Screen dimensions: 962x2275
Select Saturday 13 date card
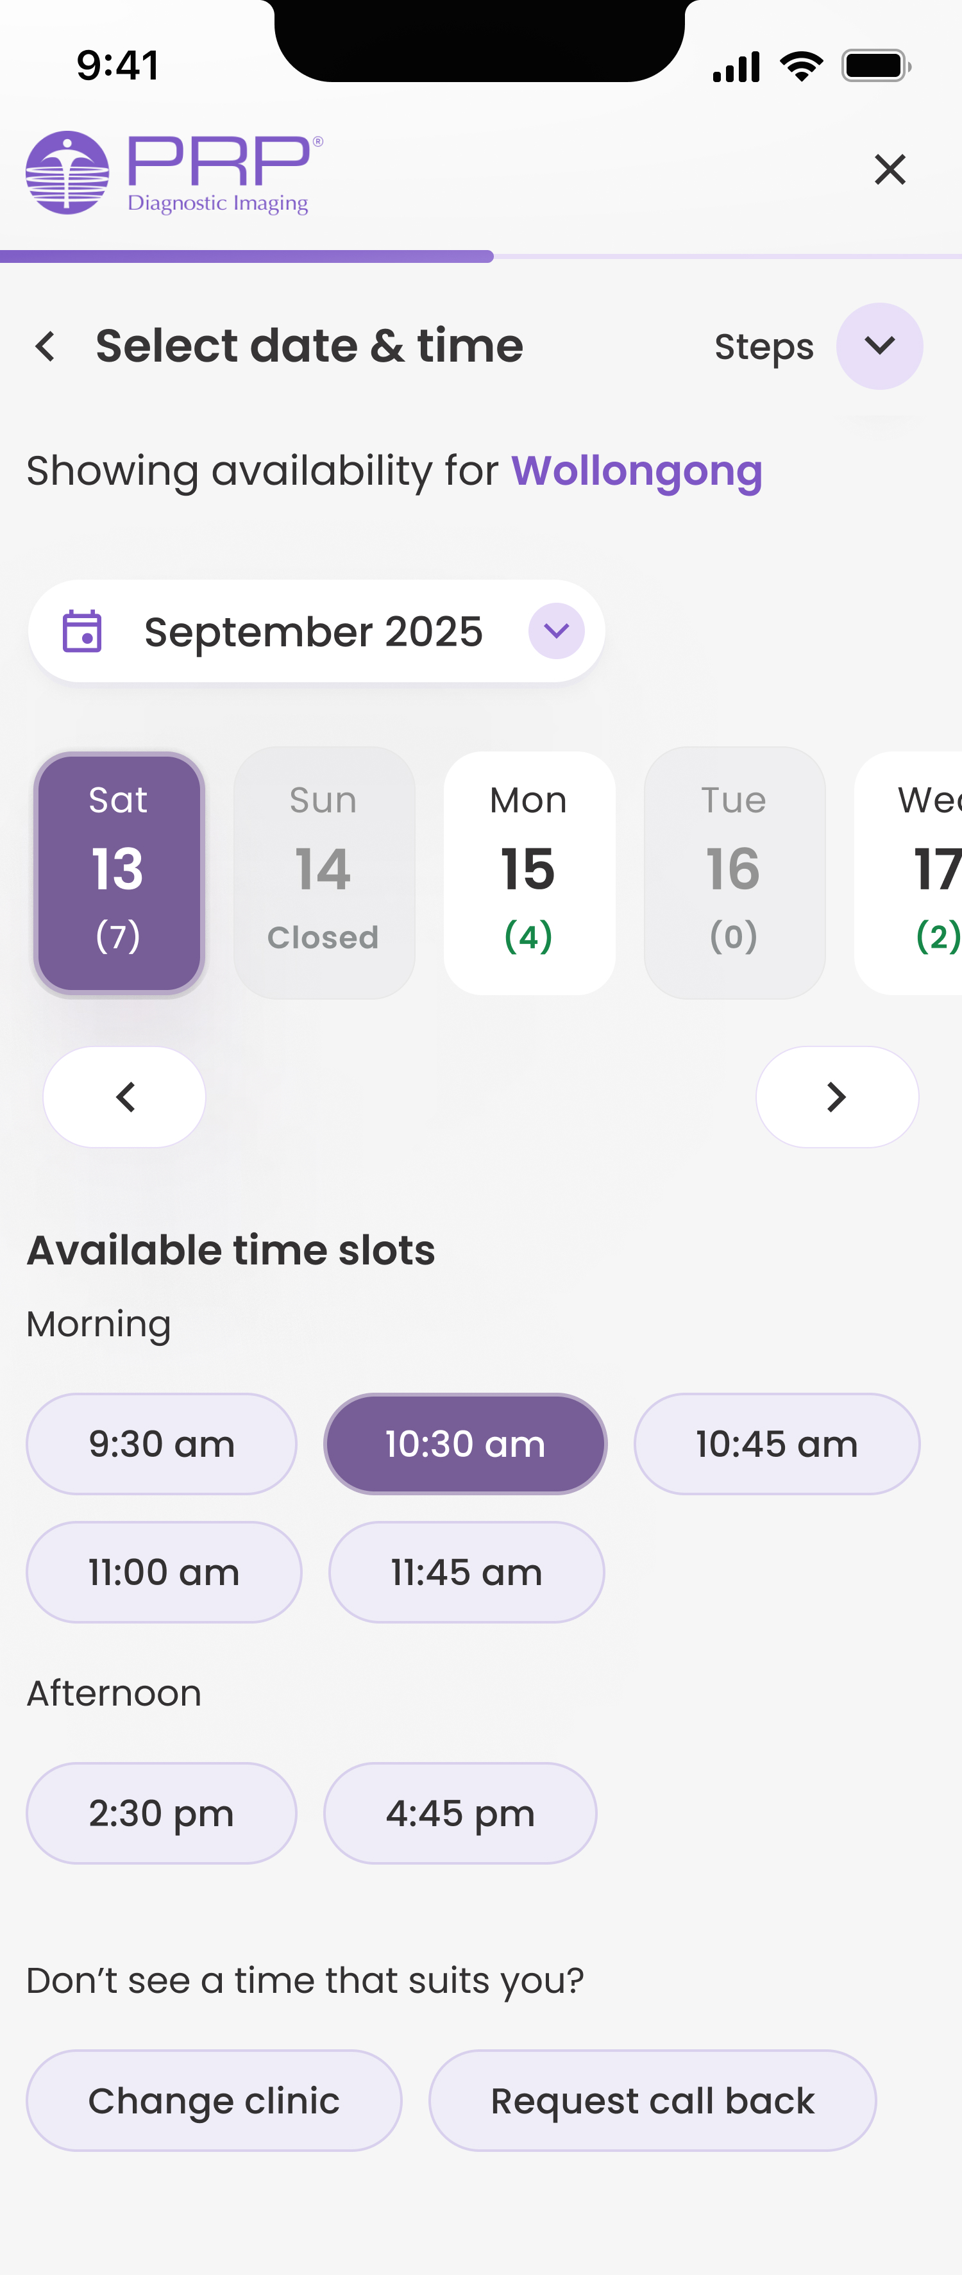(119, 873)
